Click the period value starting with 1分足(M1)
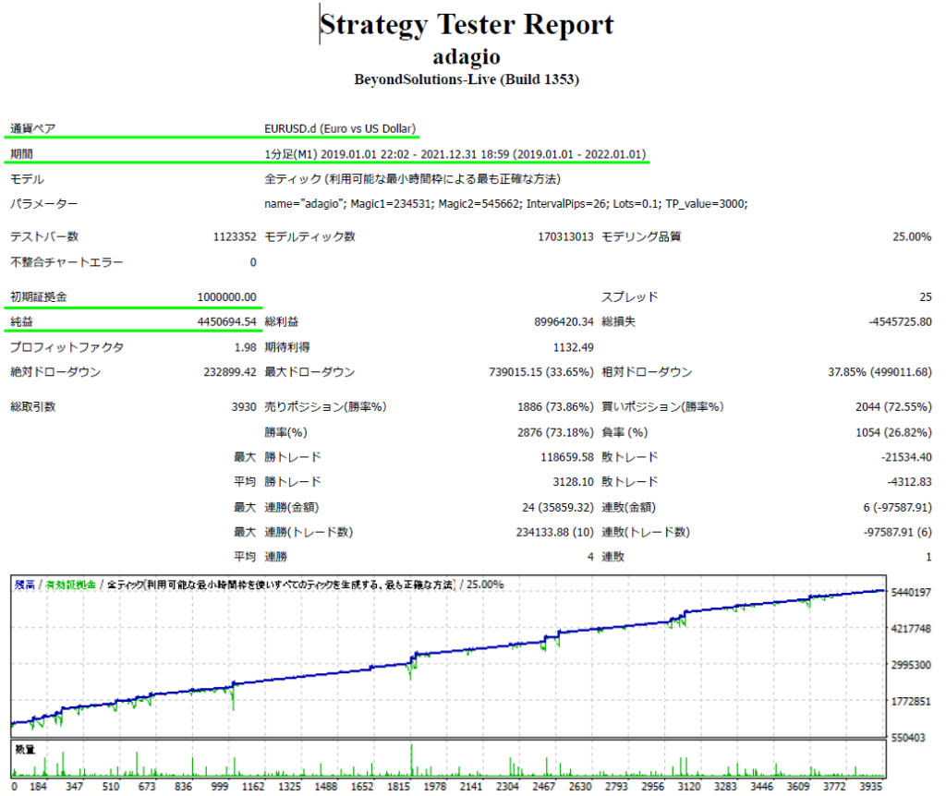The width and height of the screenshot is (946, 796). [x=455, y=154]
